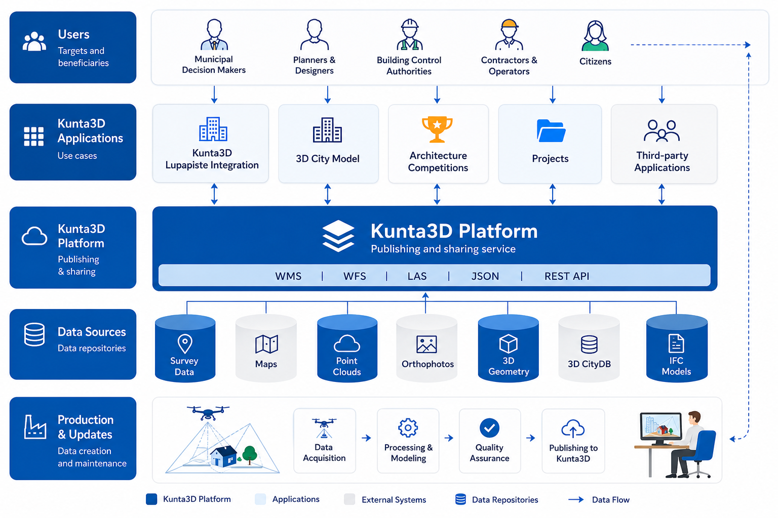Image resolution: width=778 pixels, height=518 pixels.
Task: Click the 'Building Control Authorities' caption
Action: [409, 66]
